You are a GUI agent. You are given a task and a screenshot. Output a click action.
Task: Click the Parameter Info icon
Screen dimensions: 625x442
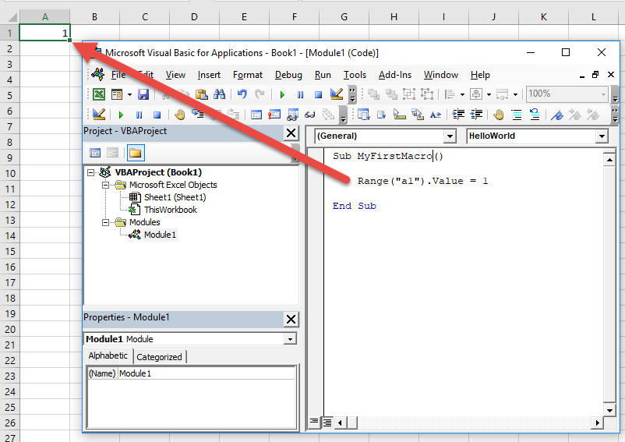[418, 115]
